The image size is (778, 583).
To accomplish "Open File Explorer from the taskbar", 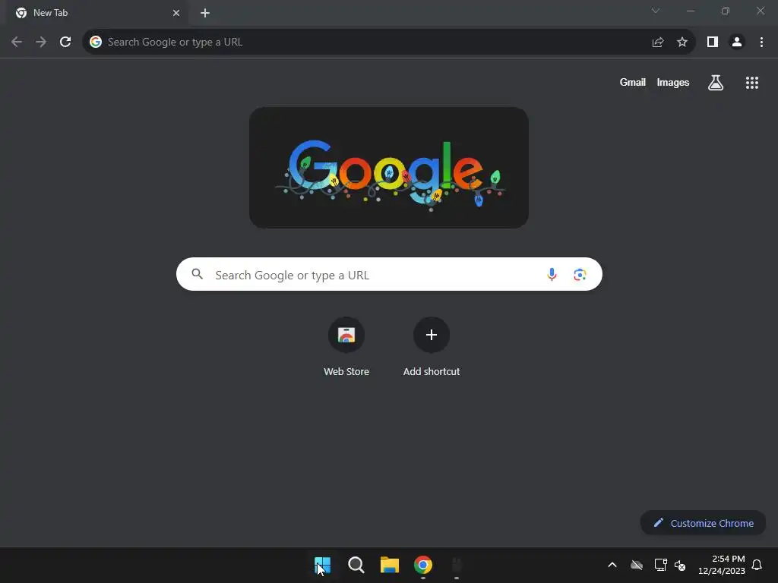I will (390, 565).
